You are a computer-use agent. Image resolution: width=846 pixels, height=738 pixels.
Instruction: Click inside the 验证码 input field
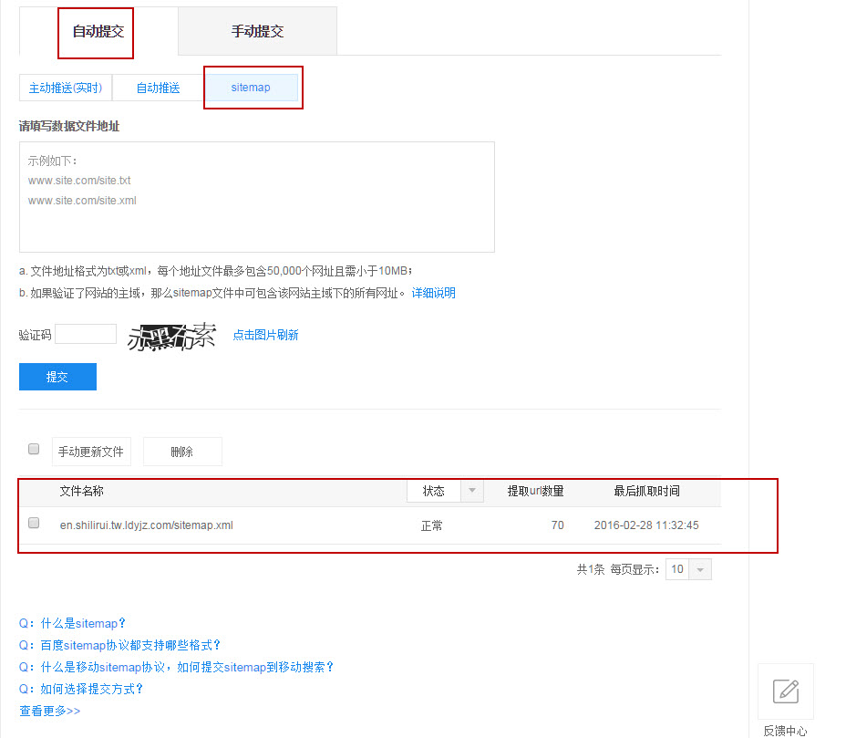(85, 333)
